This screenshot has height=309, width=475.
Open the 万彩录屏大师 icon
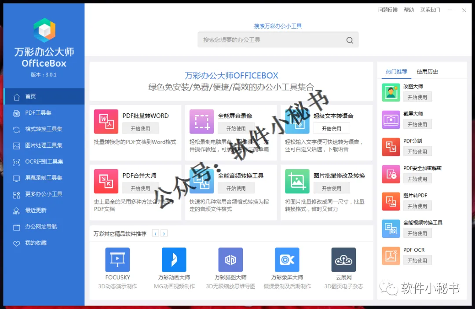coord(287,260)
